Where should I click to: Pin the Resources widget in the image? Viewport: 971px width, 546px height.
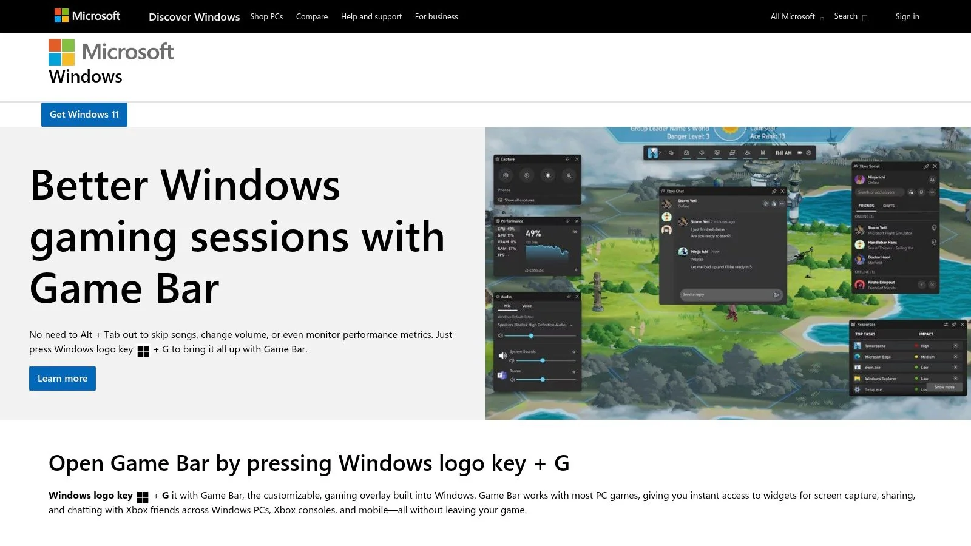click(x=954, y=325)
